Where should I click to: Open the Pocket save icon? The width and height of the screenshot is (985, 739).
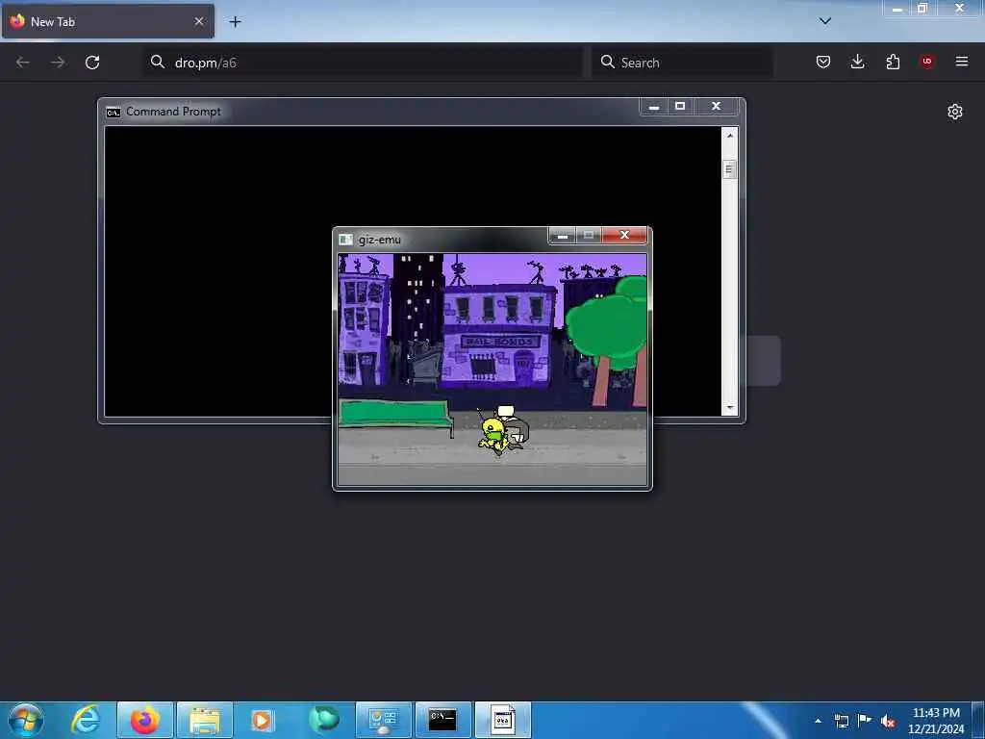823,62
